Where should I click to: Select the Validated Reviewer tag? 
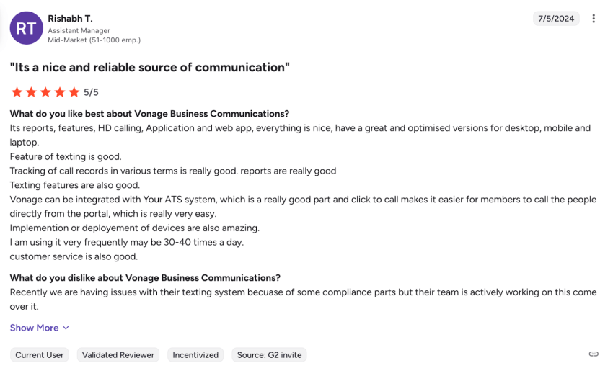coord(118,354)
